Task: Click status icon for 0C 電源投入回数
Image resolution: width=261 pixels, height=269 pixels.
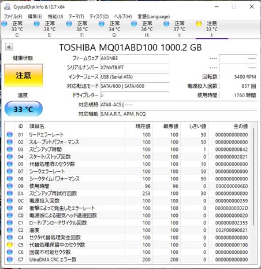Action: [x=10, y=201]
